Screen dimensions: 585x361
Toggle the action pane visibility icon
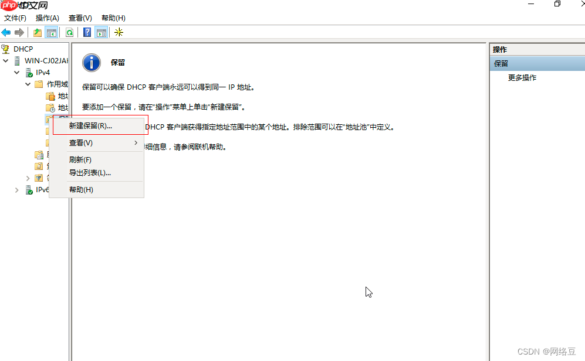click(x=101, y=32)
